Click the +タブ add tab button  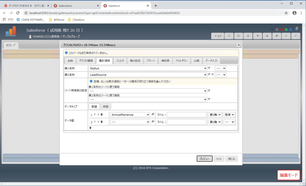tap(218, 36)
